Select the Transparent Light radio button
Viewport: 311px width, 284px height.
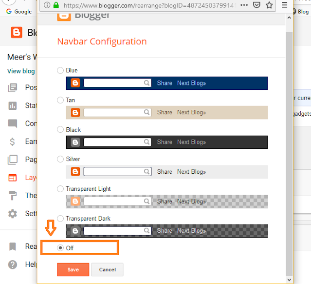tap(60, 189)
